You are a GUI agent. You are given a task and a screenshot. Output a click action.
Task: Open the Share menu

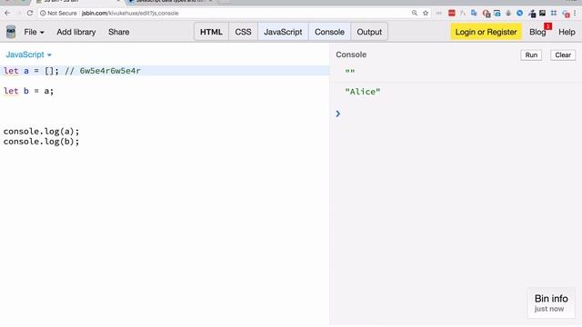pyautogui.click(x=119, y=32)
